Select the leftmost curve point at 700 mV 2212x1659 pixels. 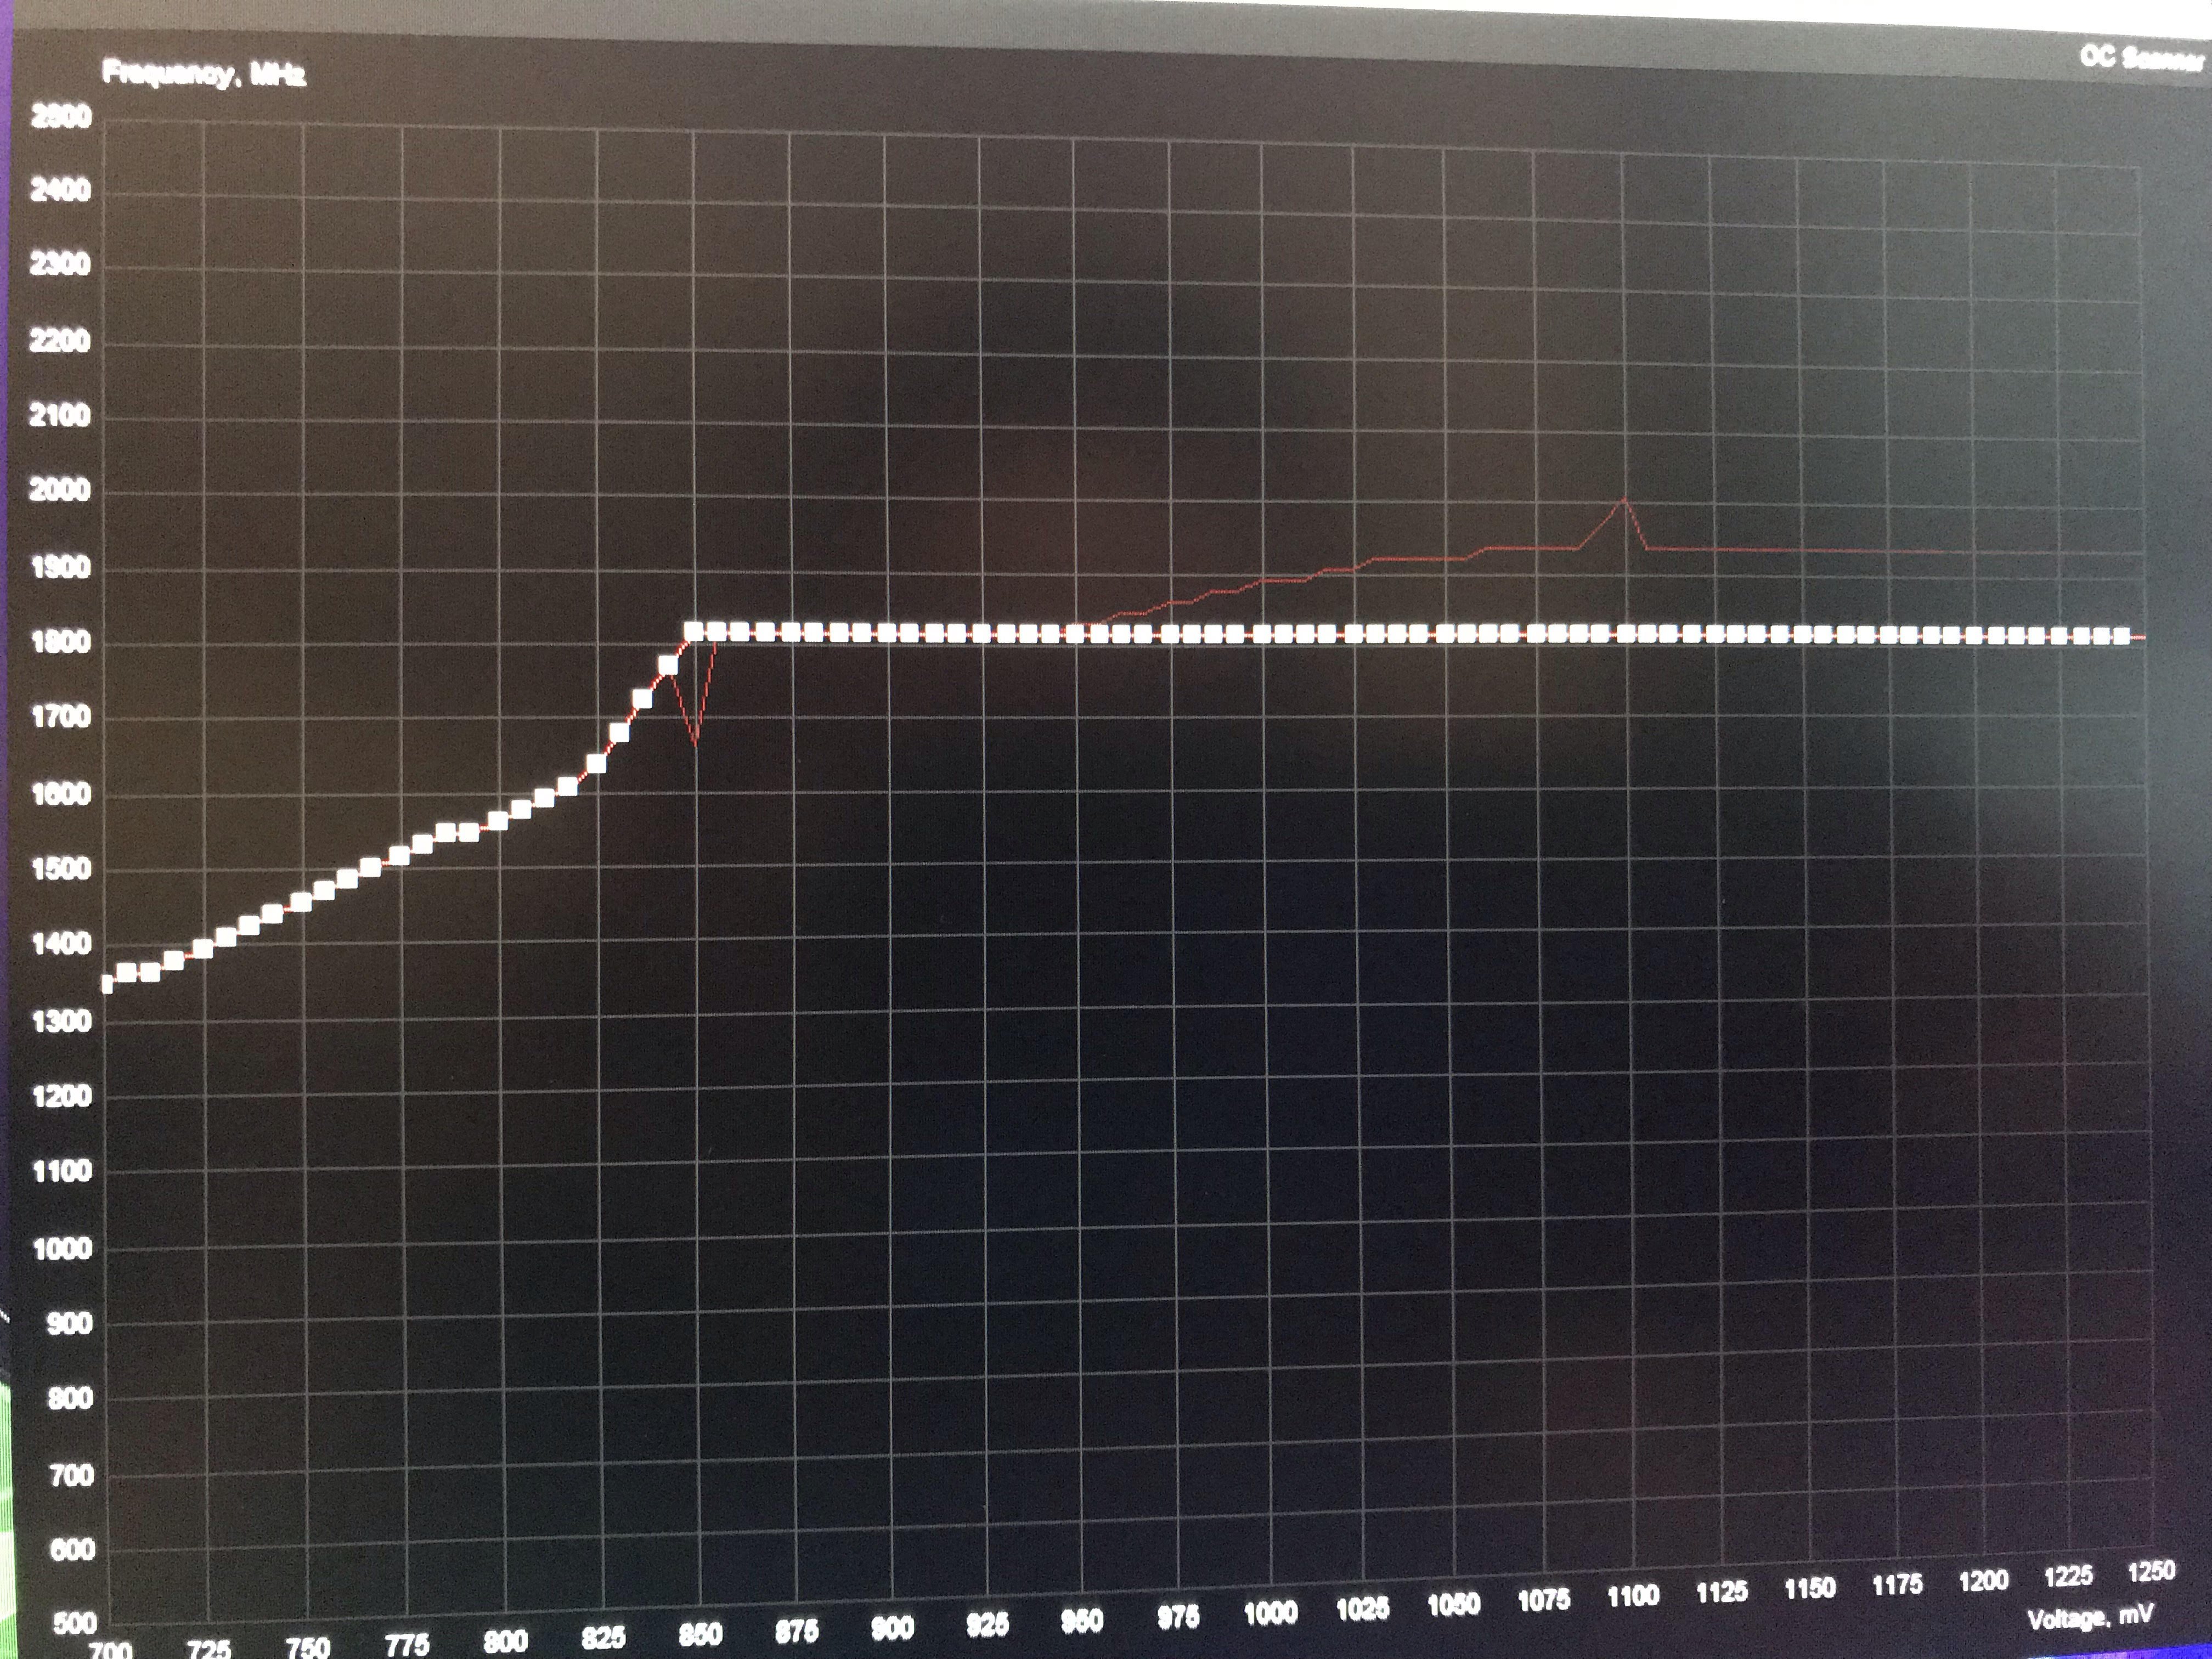point(107,985)
